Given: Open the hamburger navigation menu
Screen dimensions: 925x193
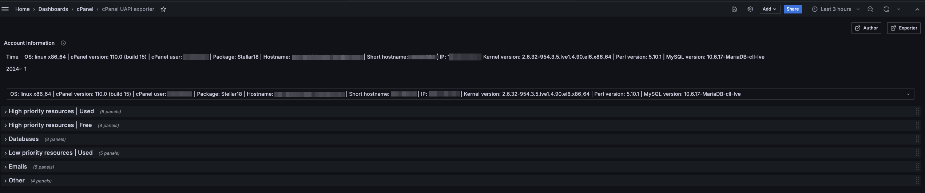Looking at the screenshot, I should (x=5, y=9).
